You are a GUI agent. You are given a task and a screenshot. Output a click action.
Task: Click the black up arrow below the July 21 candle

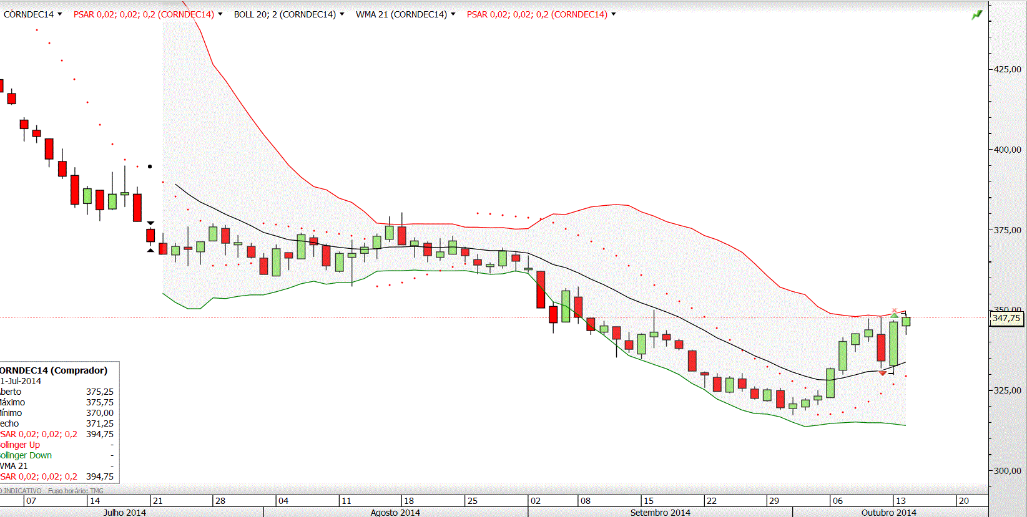tap(150, 250)
